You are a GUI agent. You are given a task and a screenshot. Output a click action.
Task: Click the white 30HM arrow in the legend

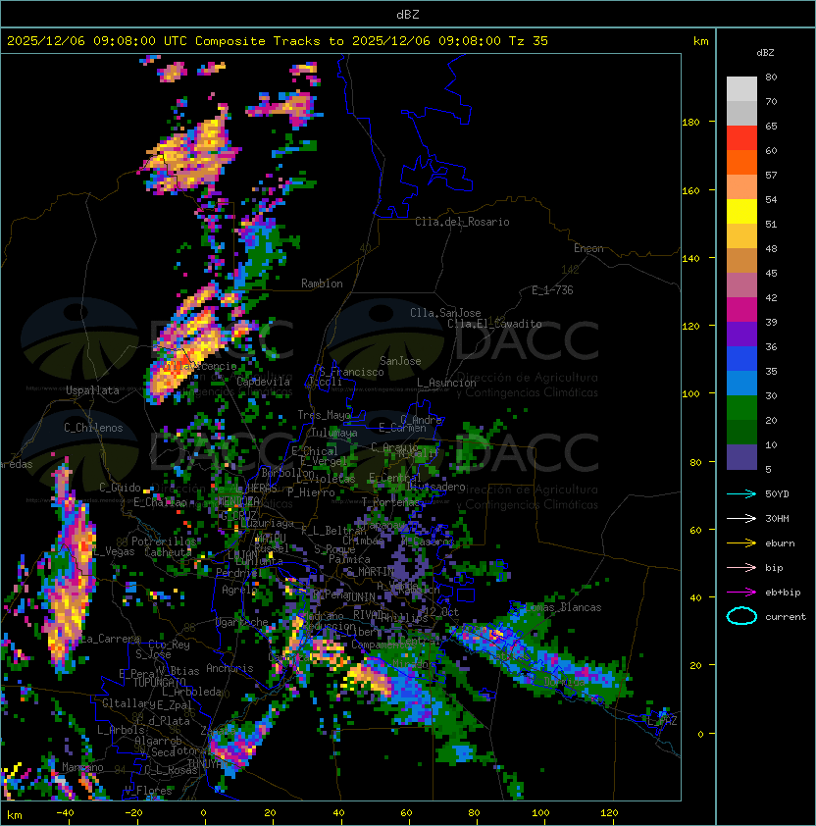click(x=741, y=519)
